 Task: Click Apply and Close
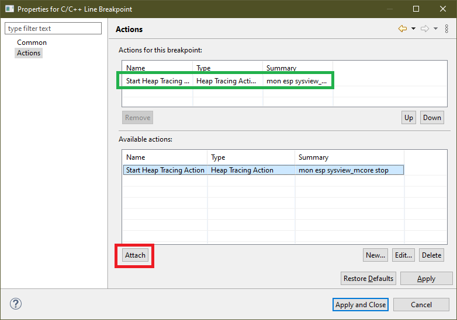(361, 304)
